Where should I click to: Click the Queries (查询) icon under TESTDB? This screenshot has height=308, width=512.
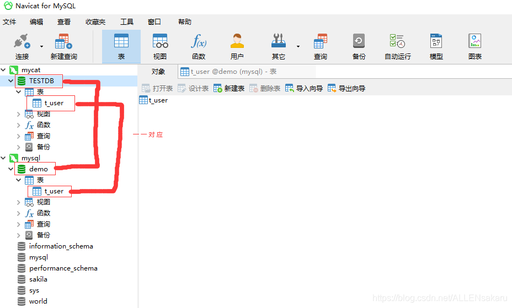29,136
